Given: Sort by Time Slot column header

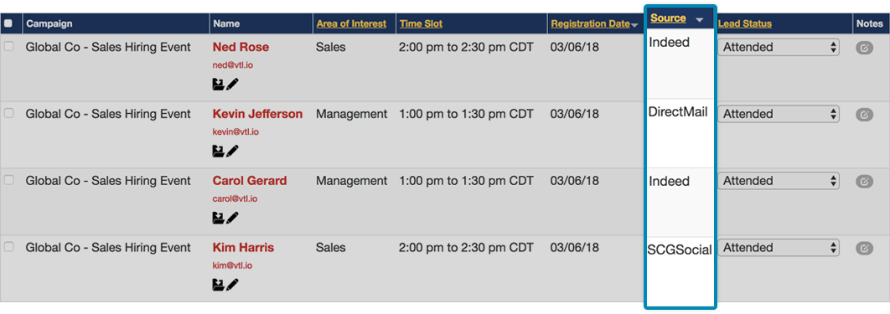Looking at the screenshot, I should pos(422,23).
